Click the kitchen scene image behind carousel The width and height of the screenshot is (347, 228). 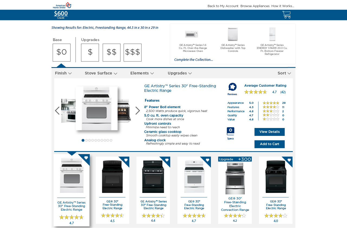(68, 111)
